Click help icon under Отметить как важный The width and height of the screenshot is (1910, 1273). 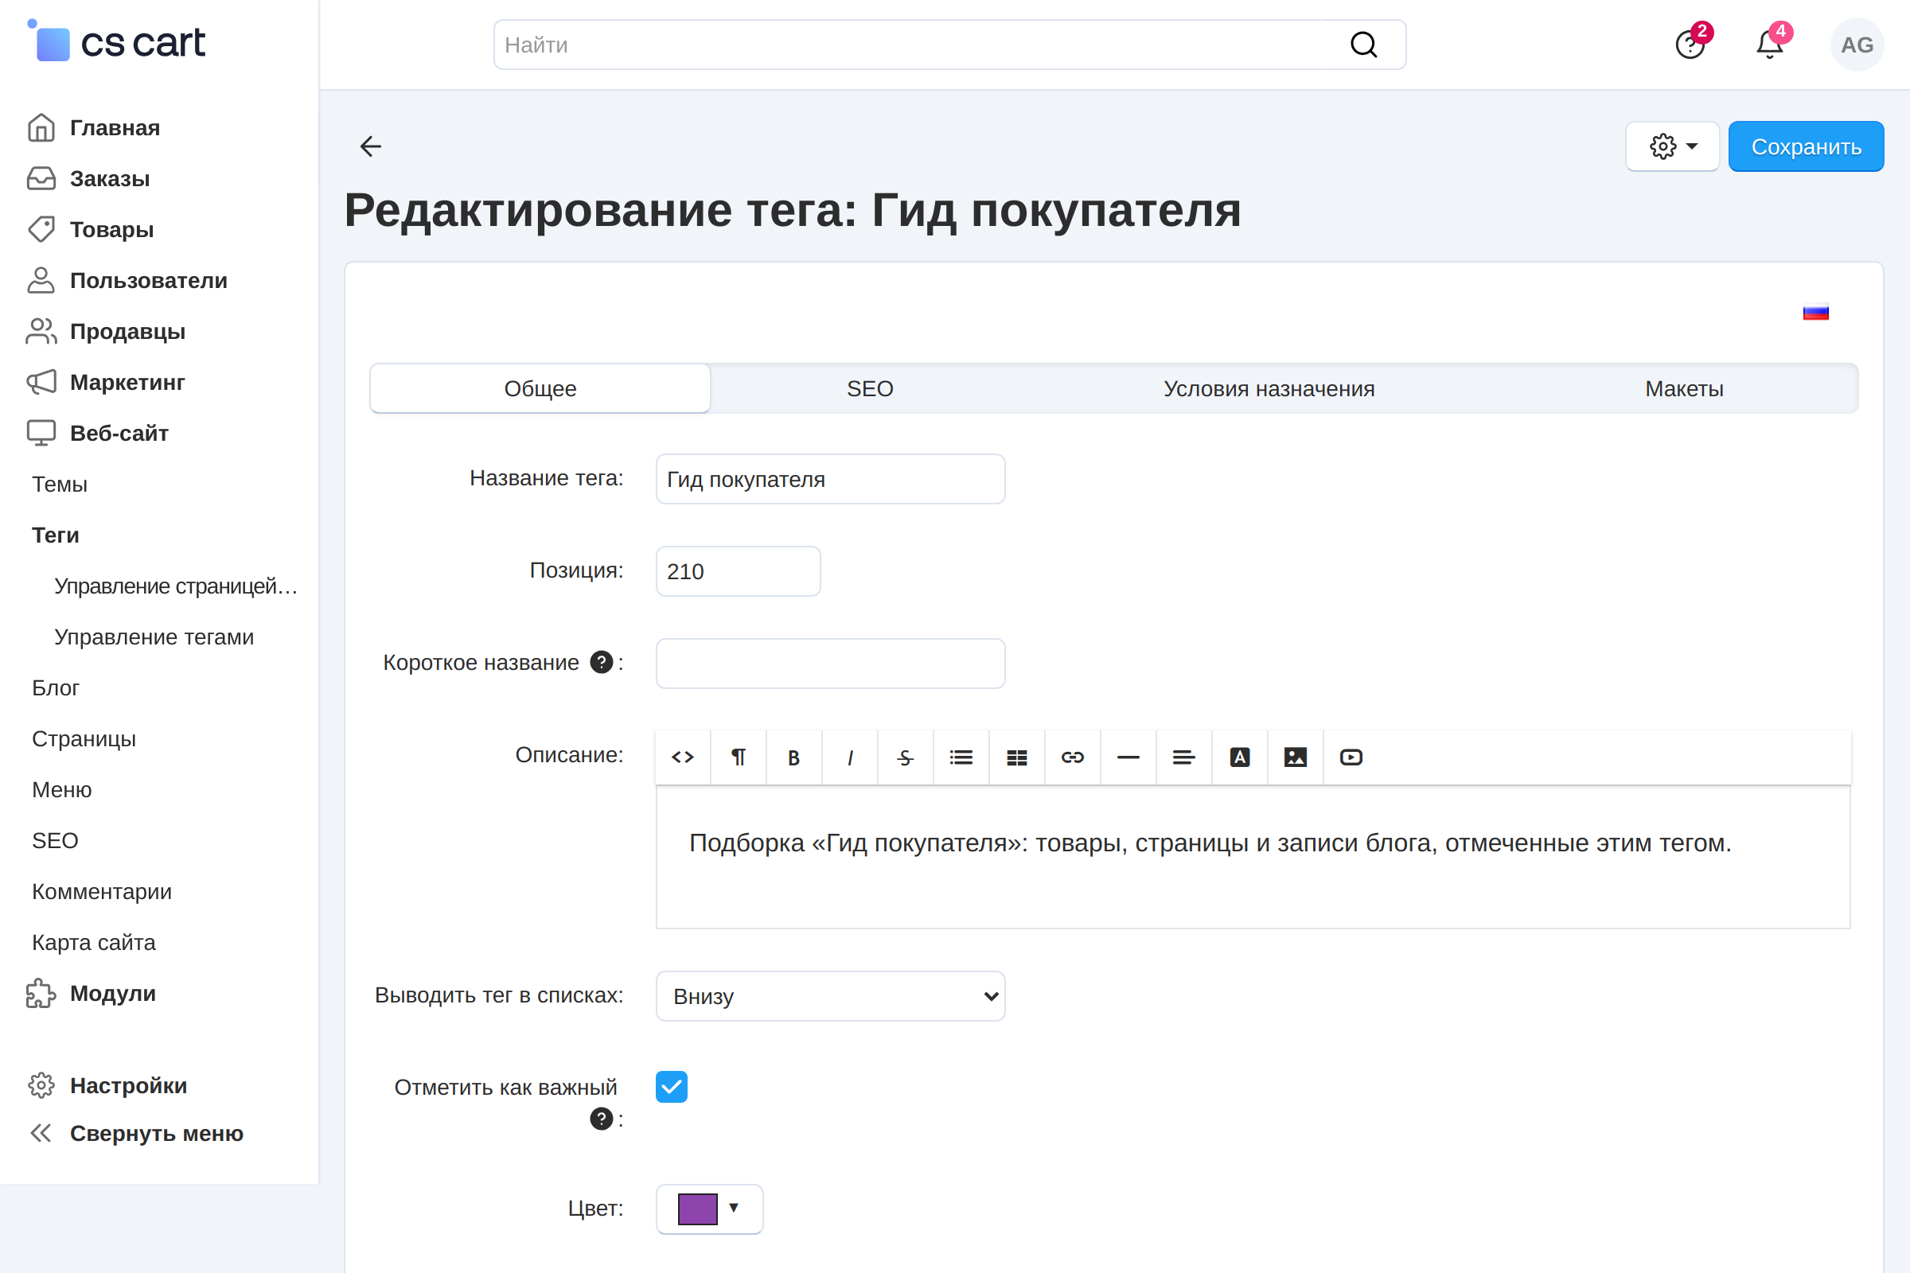pyautogui.click(x=601, y=1119)
